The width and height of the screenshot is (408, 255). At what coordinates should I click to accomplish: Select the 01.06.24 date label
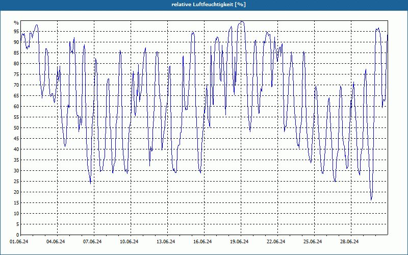(19, 242)
